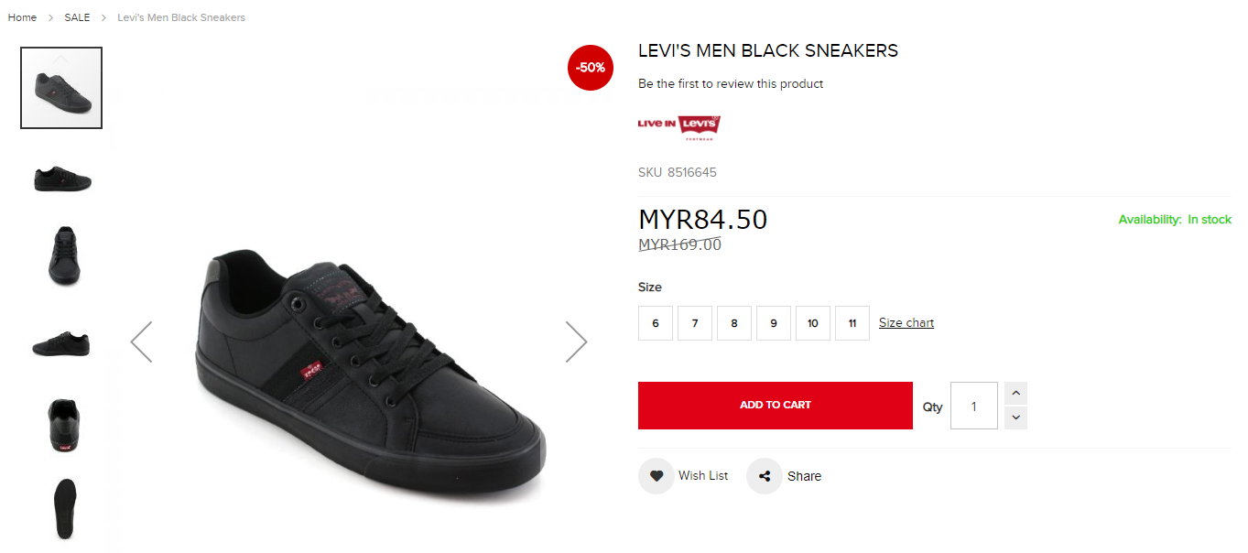The image size is (1248, 553).
Task: Open the Size chart link
Action: [x=906, y=323]
